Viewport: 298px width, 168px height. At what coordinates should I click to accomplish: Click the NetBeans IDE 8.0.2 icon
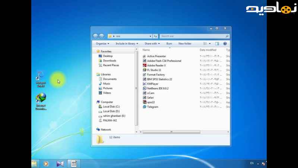click(145, 88)
